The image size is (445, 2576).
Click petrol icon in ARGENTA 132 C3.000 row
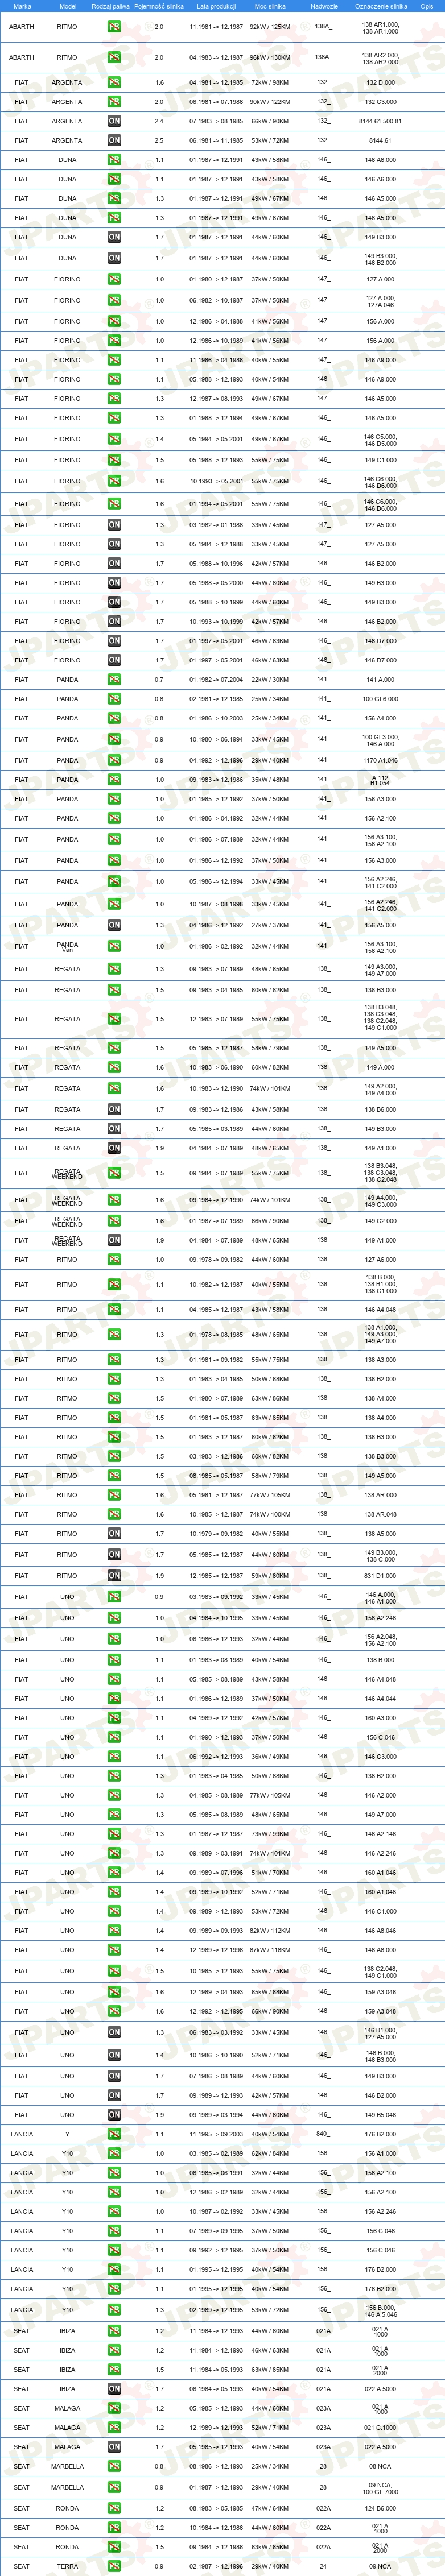coord(114,102)
